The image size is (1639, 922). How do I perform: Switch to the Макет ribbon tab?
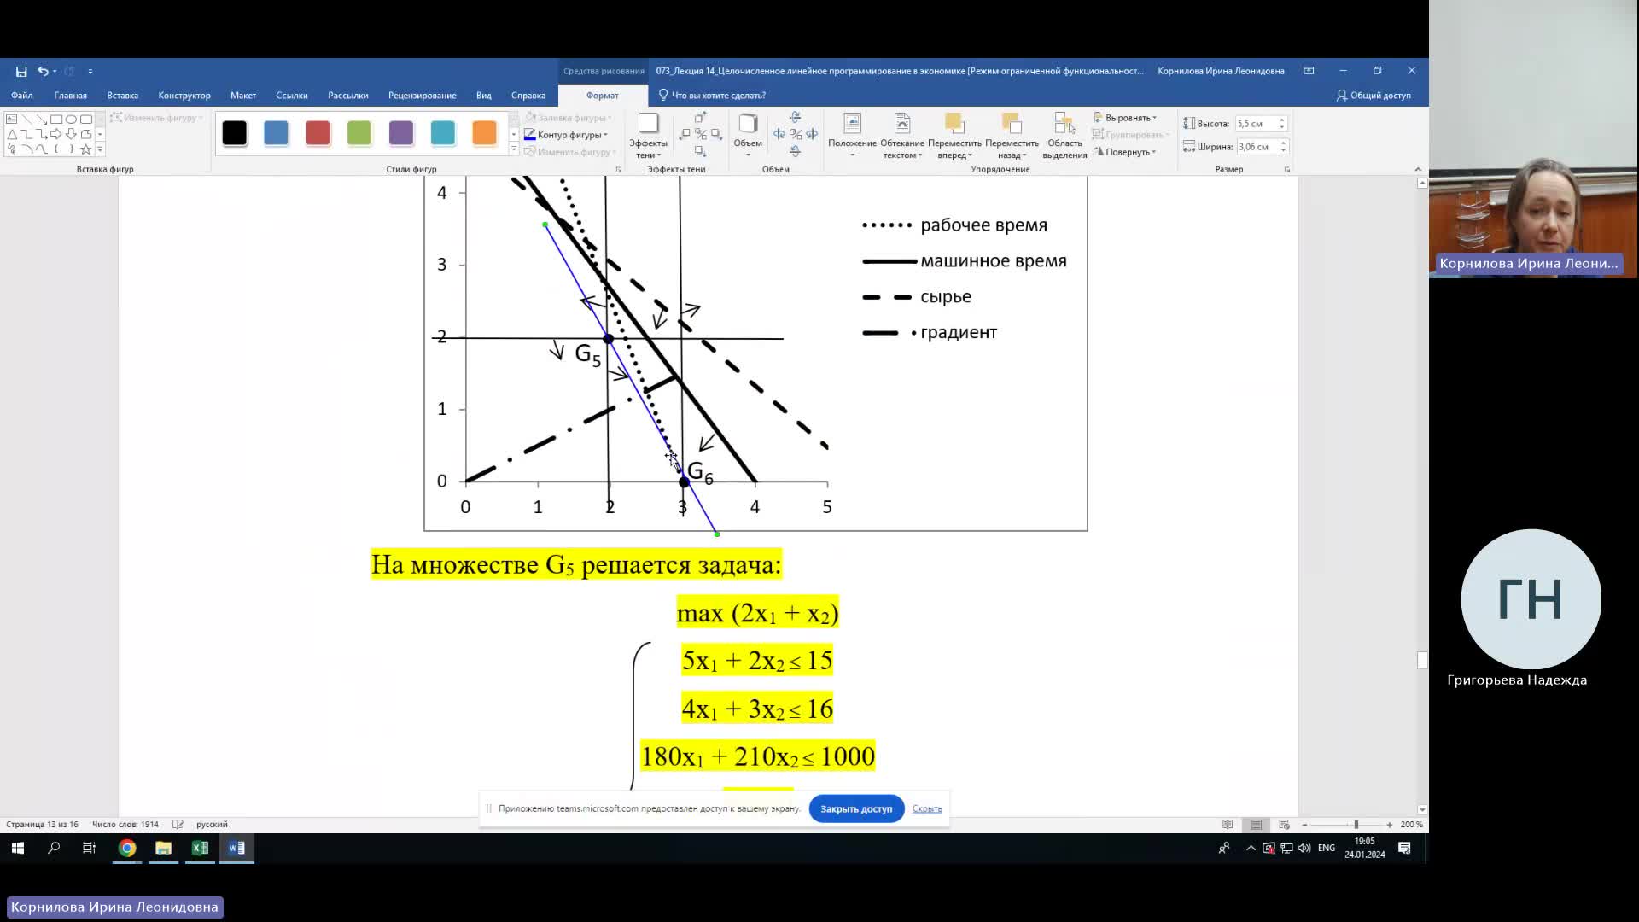coord(243,96)
